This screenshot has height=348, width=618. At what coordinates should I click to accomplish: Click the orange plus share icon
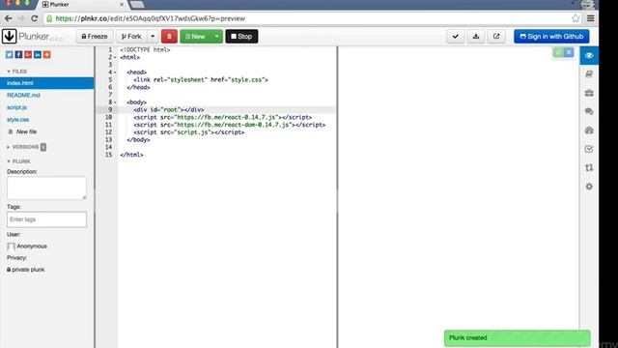[x=47, y=54]
